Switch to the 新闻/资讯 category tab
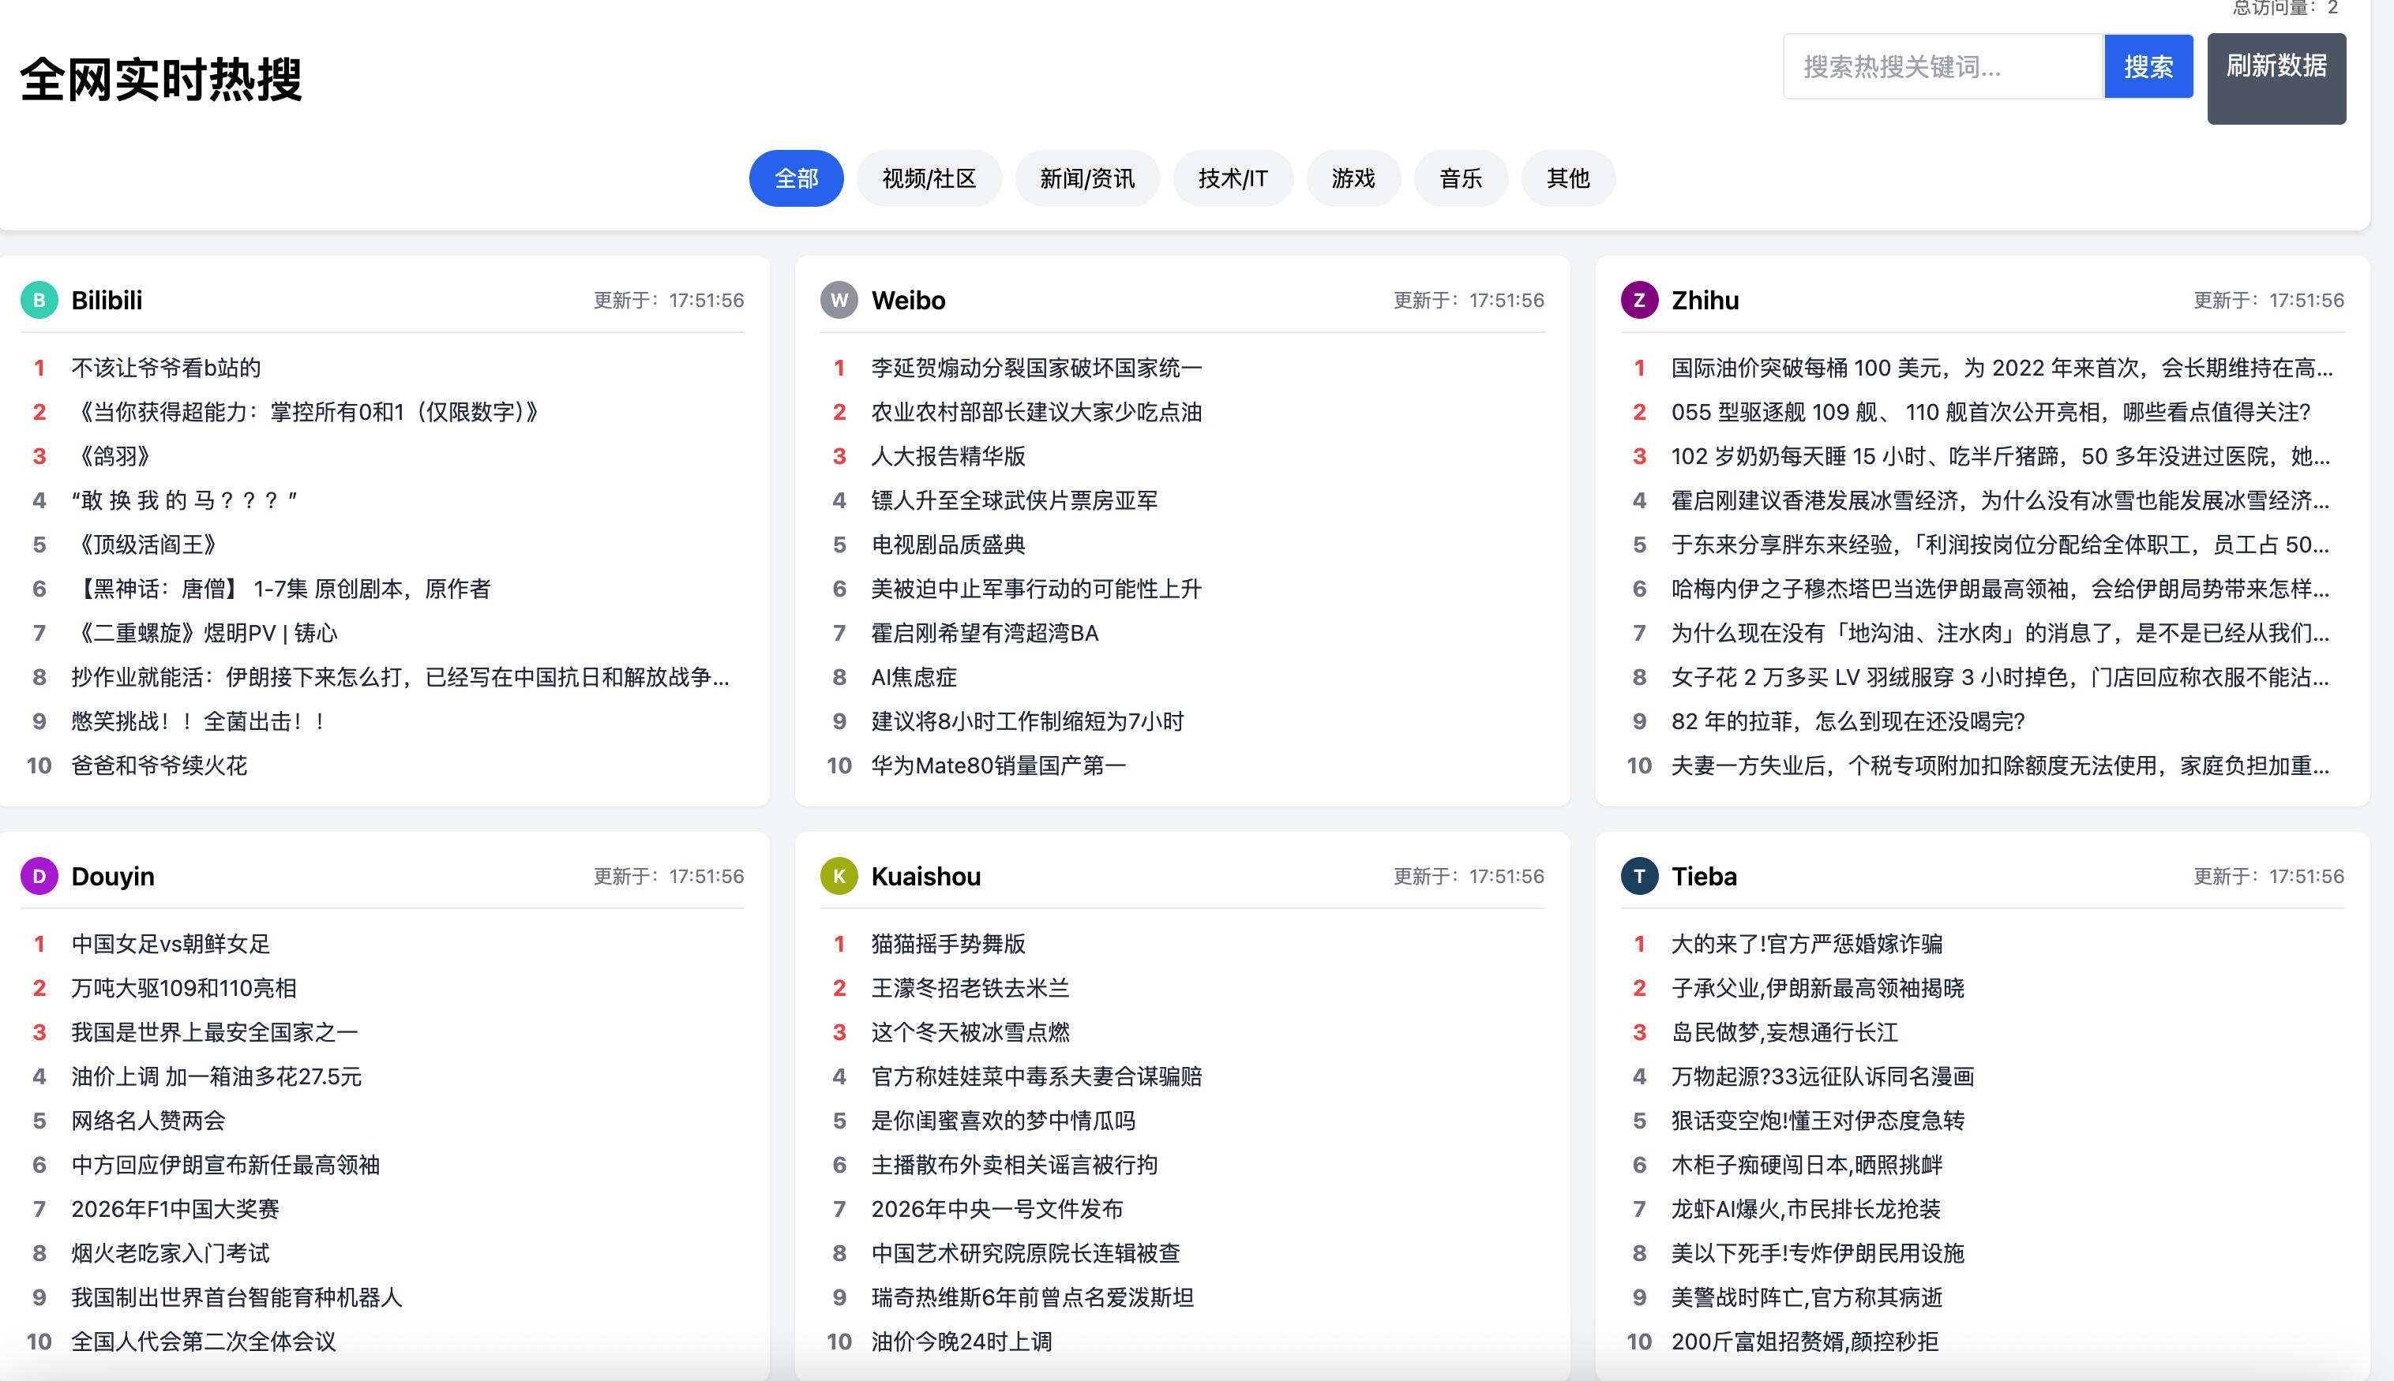Screen dimensions: 2394x1381 pyautogui.click(x=1086, y=178)
